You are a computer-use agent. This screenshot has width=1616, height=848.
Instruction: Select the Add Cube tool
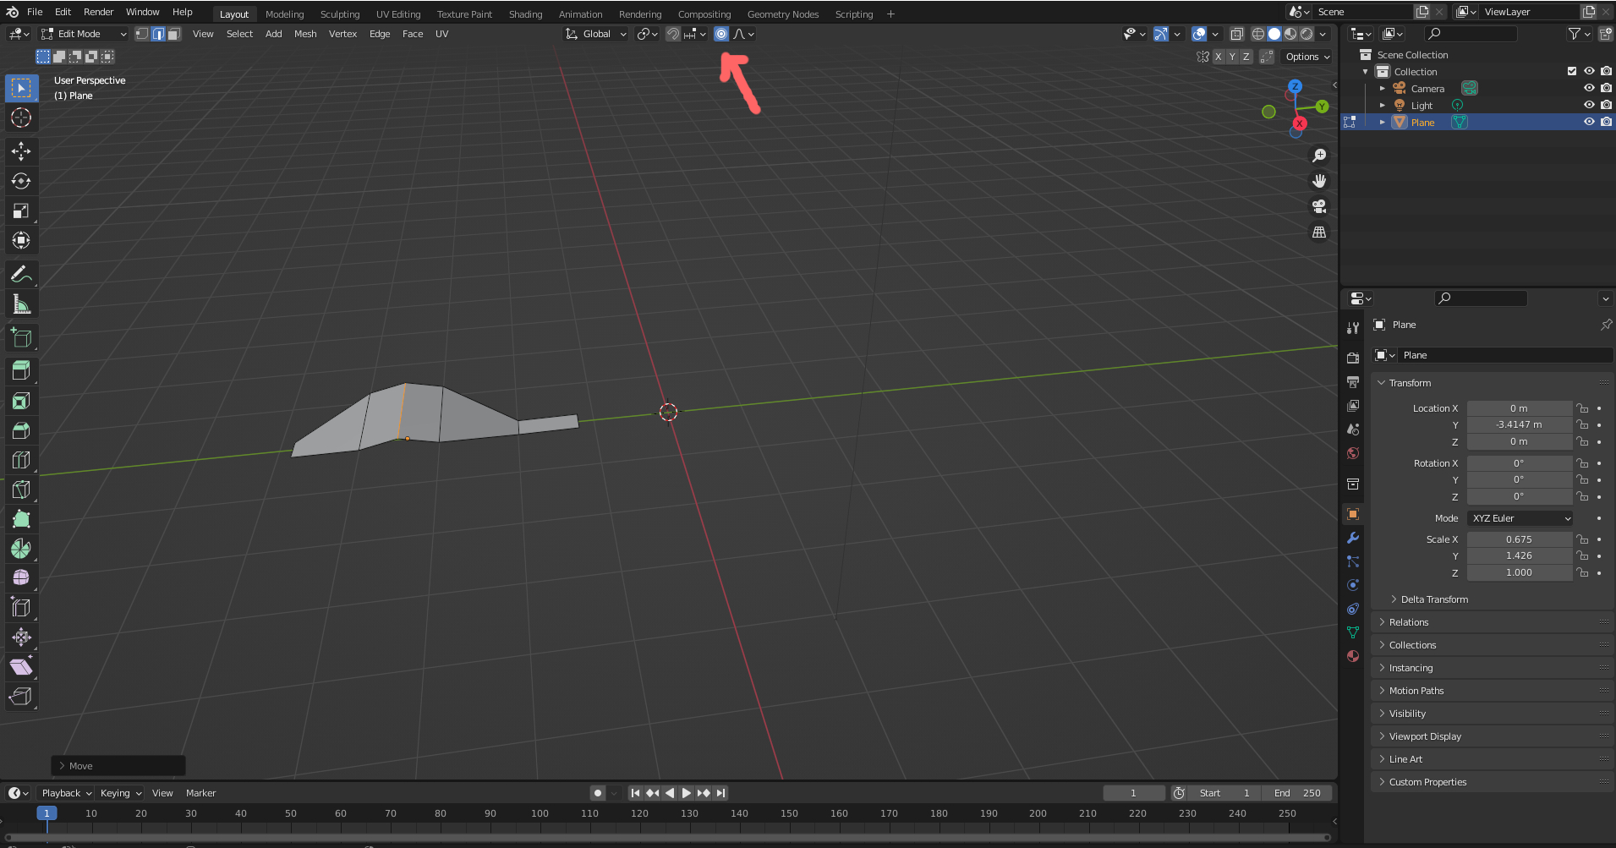click(21, 337)
